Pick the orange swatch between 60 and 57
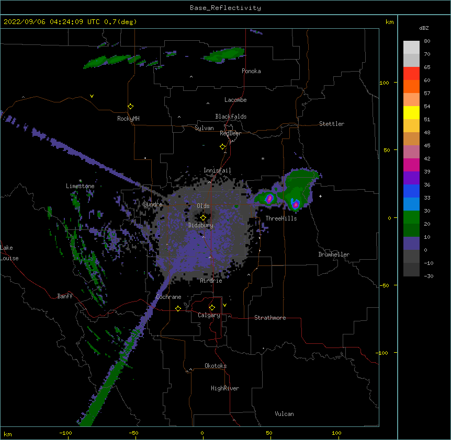451x440 pixels. pyautogui.click(x=411, y=87)
